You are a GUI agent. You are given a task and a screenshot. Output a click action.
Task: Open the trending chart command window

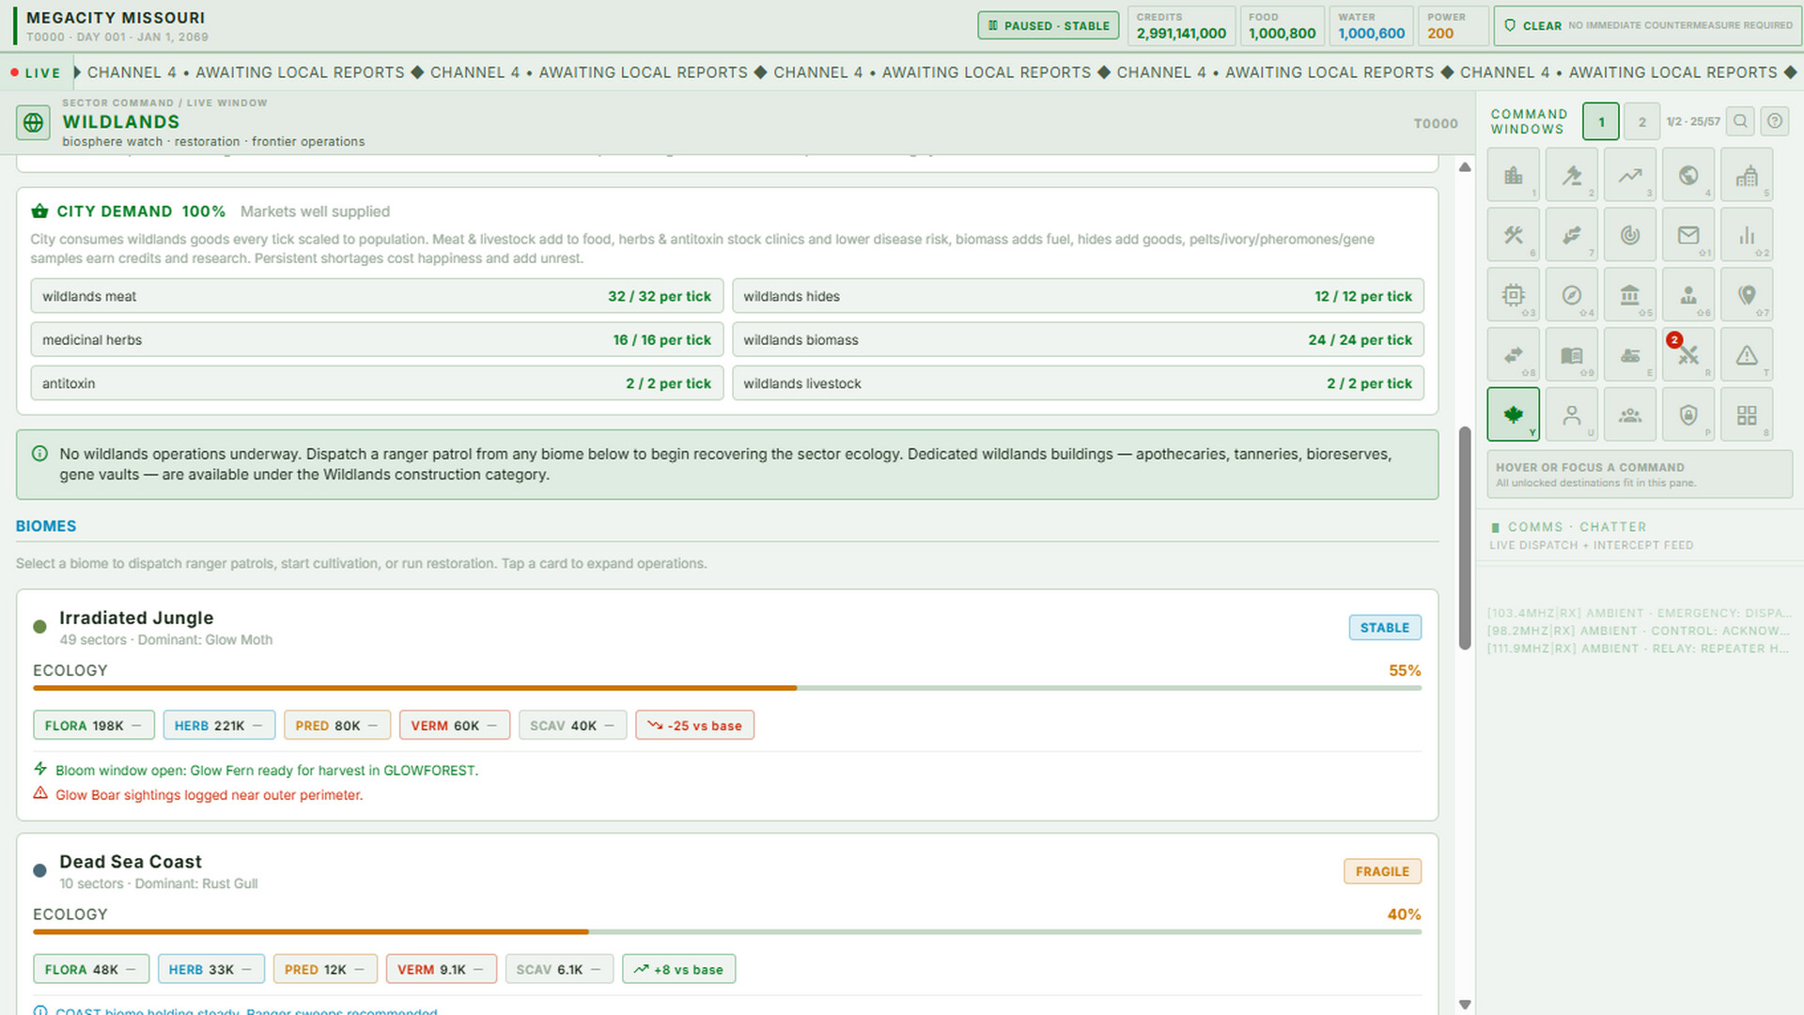pyautogui.click(x=1629, y=175)
